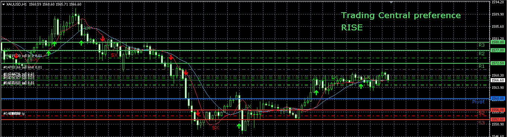Select the R3 resistance label

tap(481, 45)
